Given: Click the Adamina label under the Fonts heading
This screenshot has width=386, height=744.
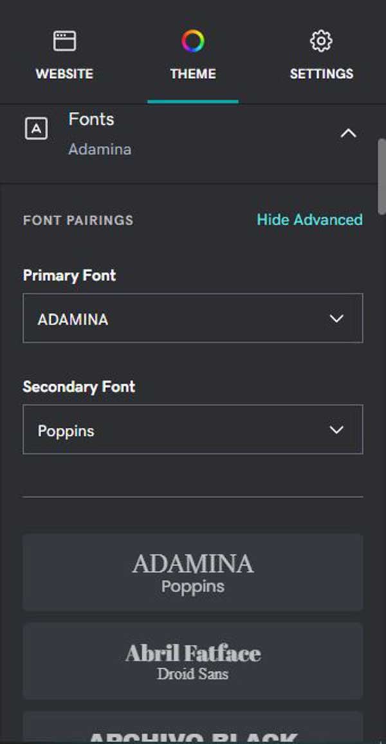Looking at the screenshot, I should (x=100, y=149).
